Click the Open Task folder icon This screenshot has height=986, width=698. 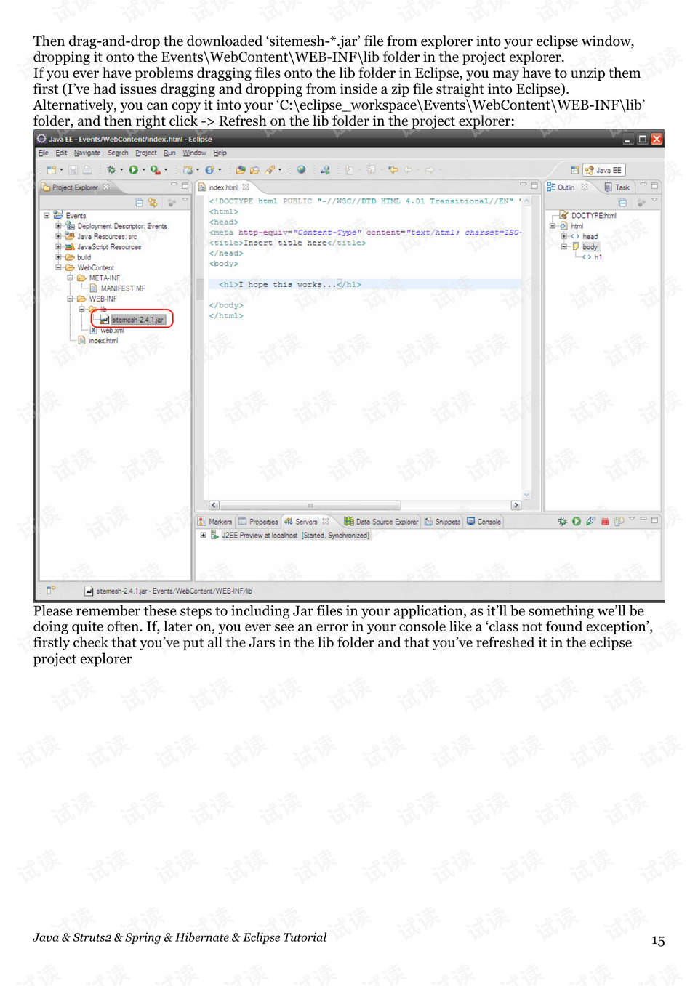pos(254,170)
